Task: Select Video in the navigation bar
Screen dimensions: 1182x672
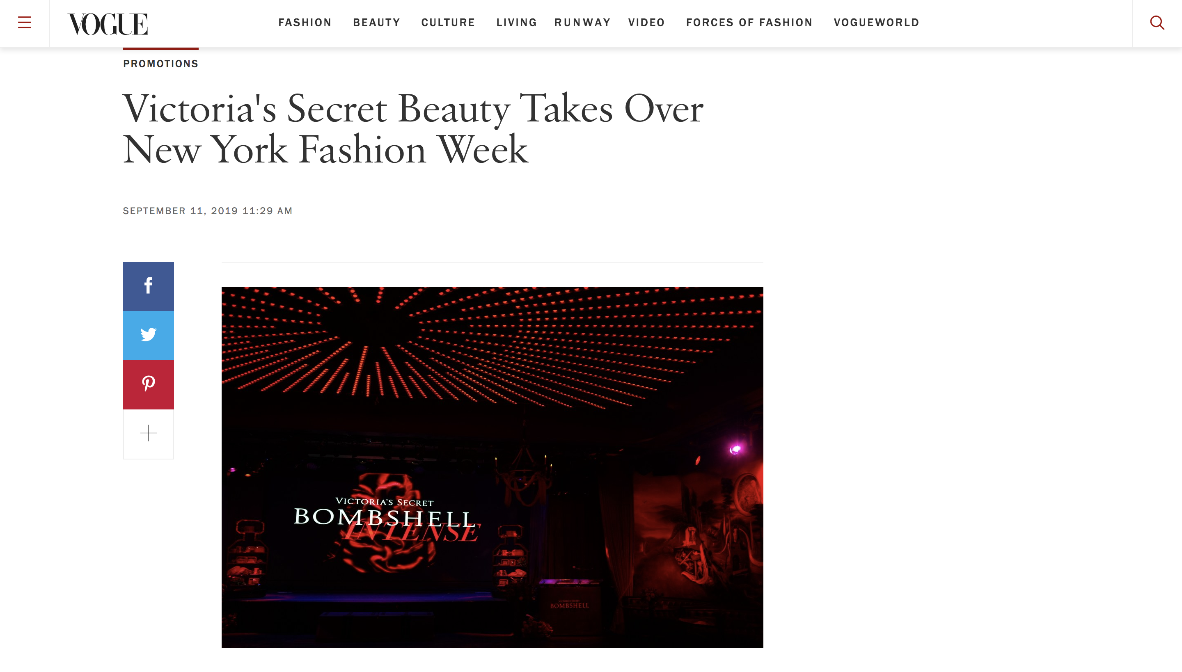Action: click(646, 23)
